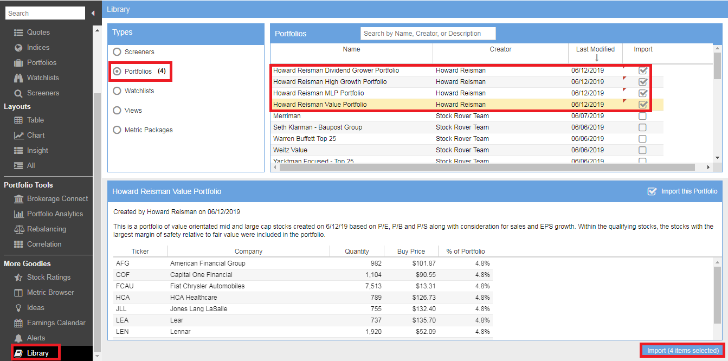728x361 pixels.
Task: Click the Ideas lightbulb icon
Action: click(18, 308)
